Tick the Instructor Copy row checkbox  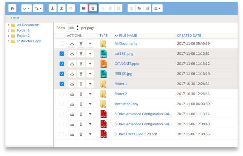62,104
